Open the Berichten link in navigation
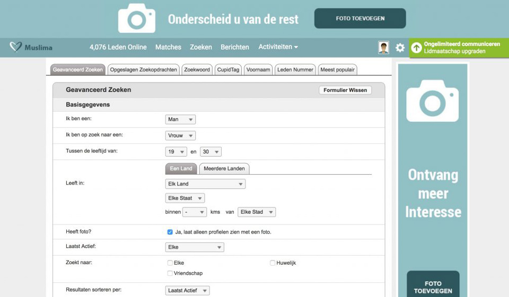This screenshot has width=509, height=297. pyautogui.click(x=234, y=47)
